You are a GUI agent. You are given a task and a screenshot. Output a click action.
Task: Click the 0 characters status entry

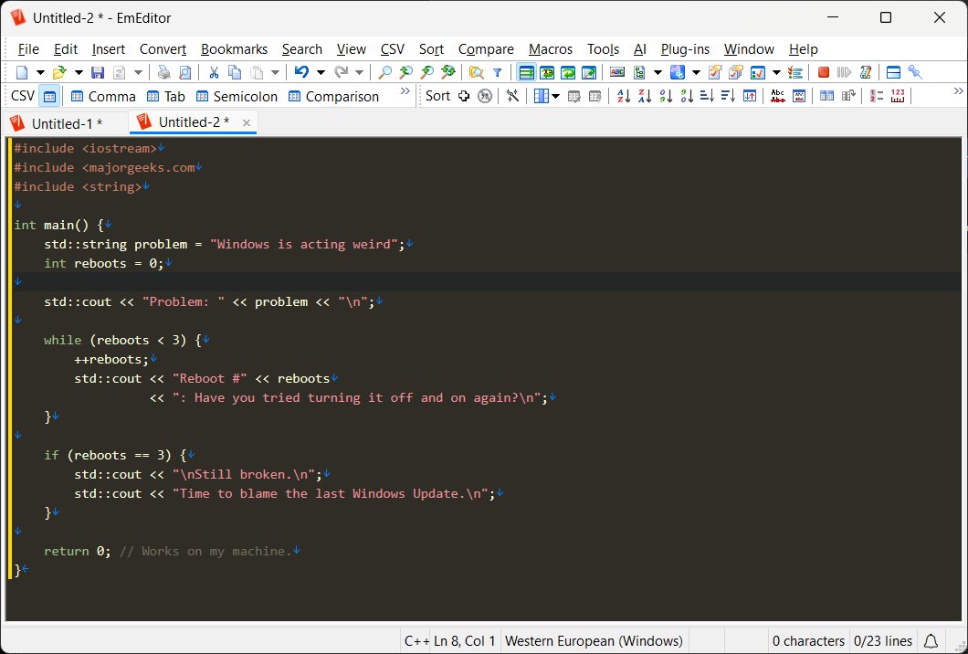pos(808,641)
